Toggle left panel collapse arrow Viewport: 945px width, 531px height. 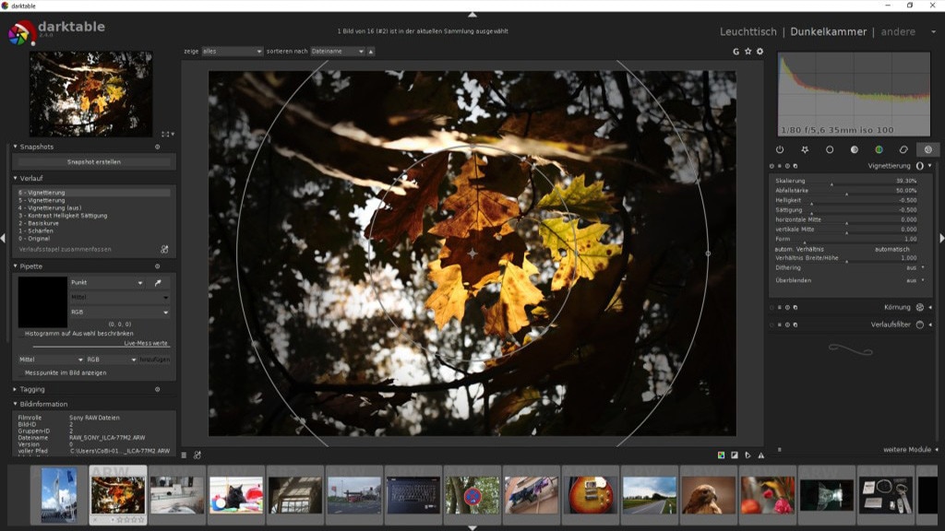coord(3,239)
